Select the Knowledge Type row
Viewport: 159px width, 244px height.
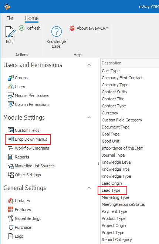(130, 176)
